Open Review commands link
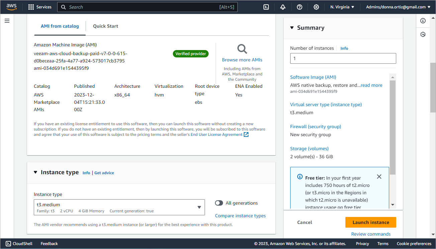 tap(371, 234)
